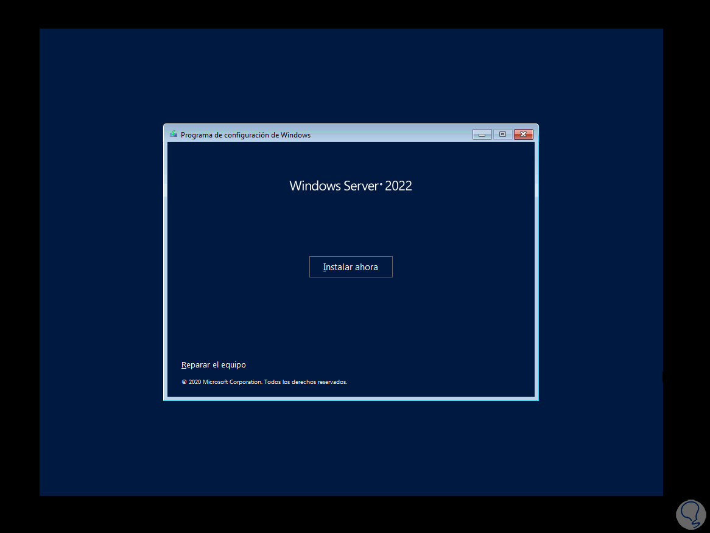Click the setup icon in the title bar
This screenshot has width=710, height=533.
coord(174,134)
